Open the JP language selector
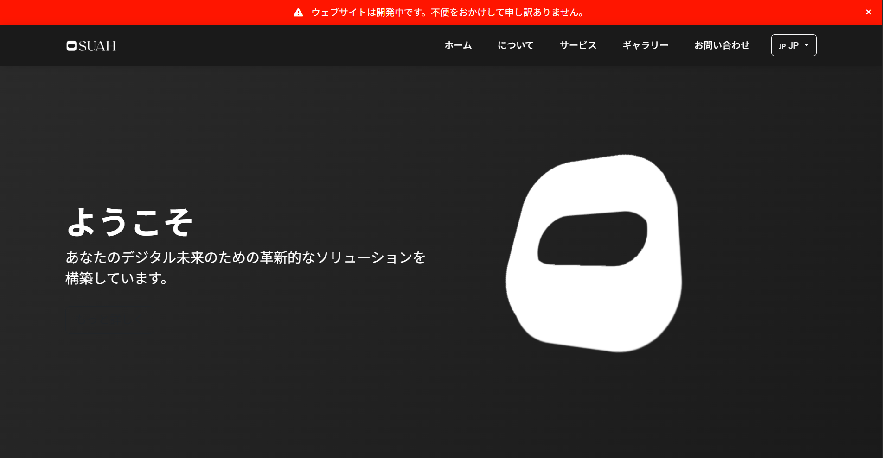Image resolution: width=883 pixels, height=458 pixels. (x=793, y=45)
